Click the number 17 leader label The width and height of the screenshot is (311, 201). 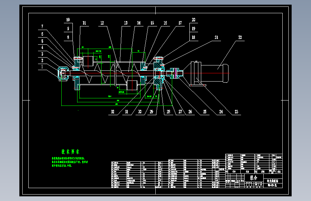coord(180,23)
